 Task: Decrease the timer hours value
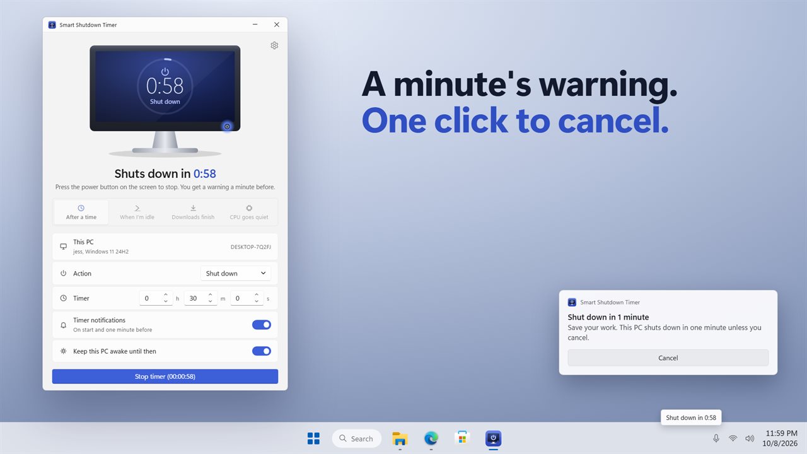coord(166,302)
